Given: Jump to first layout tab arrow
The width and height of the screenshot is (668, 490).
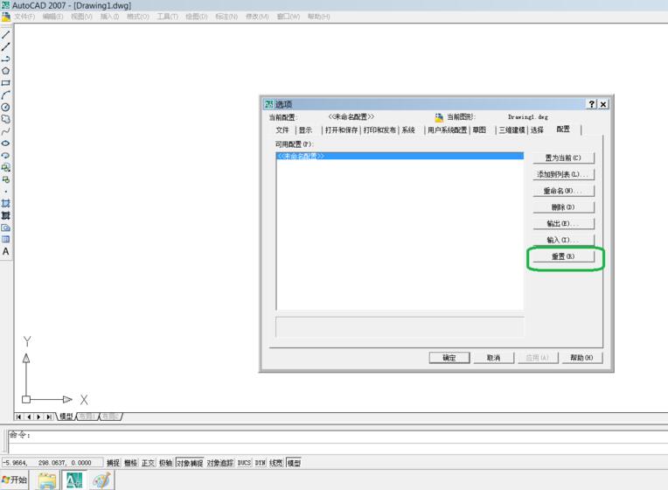Looking at the screenshot, I should point(19,416).
